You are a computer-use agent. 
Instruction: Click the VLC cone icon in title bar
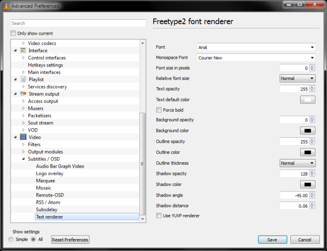pyautogui.click(x=6, y=6)
